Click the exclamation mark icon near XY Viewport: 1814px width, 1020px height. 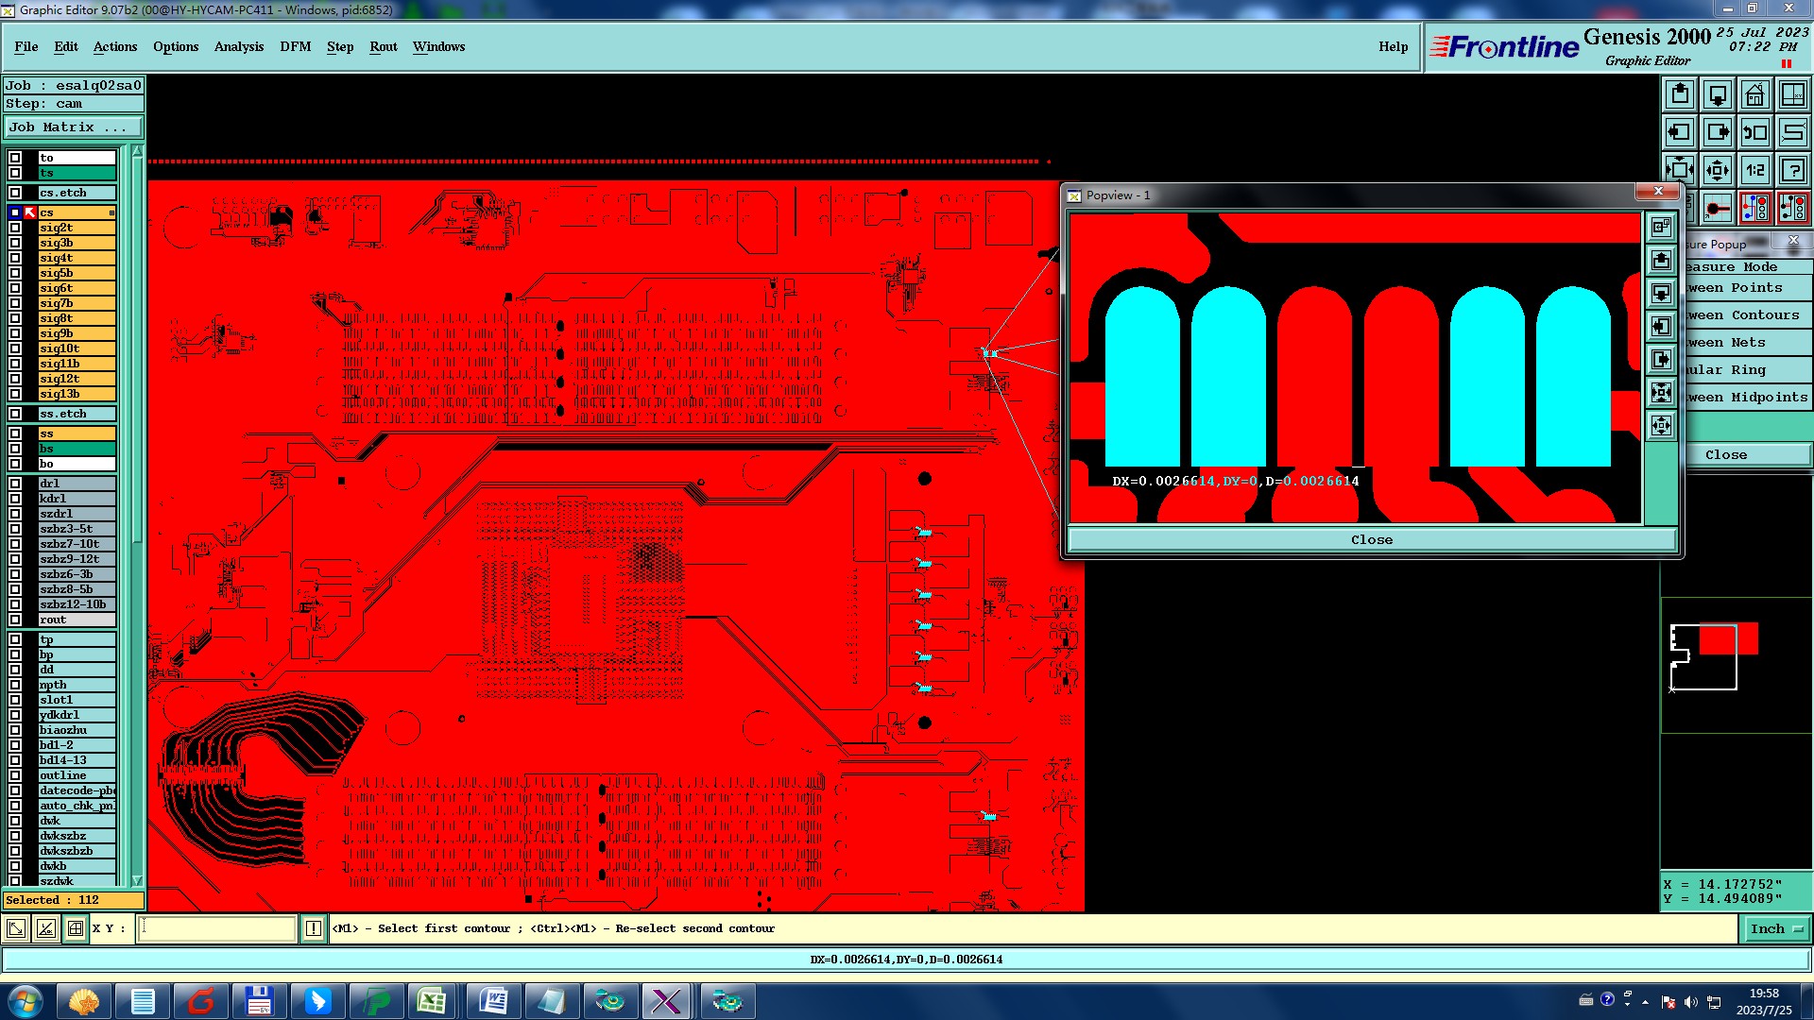pos(314,929)
